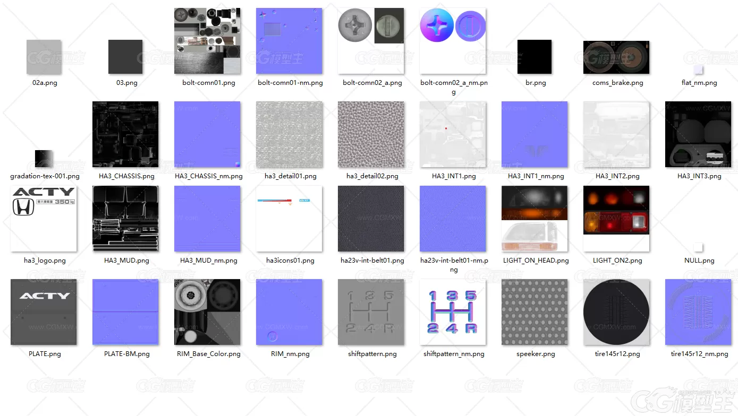738x416 pixels.
Task: Click the file name NULL.png
Action: coord(699,261)
